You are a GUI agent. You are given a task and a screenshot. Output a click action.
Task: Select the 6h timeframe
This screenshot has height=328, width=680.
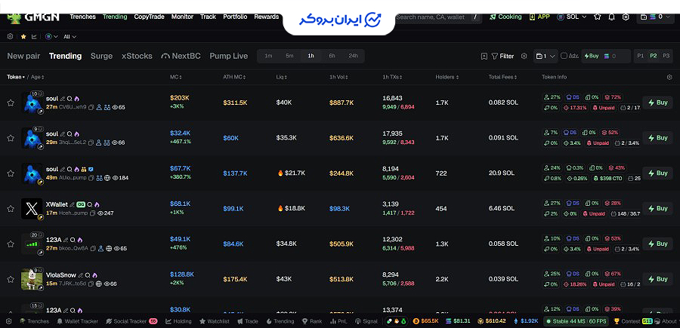(x=332, y=56)
